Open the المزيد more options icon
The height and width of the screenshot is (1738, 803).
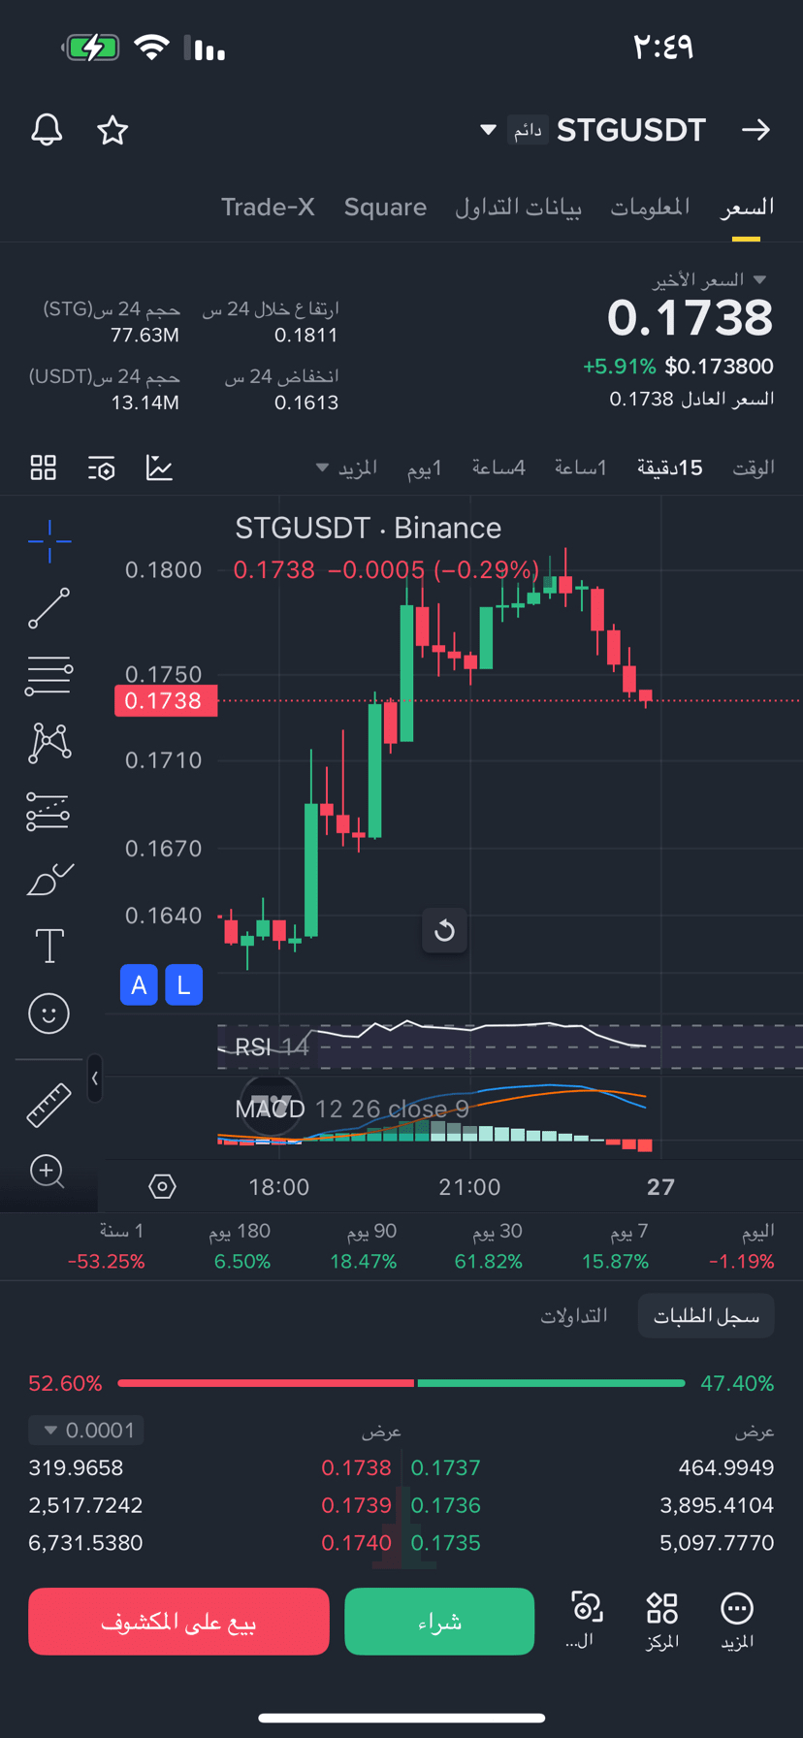tap(737, 1620)
